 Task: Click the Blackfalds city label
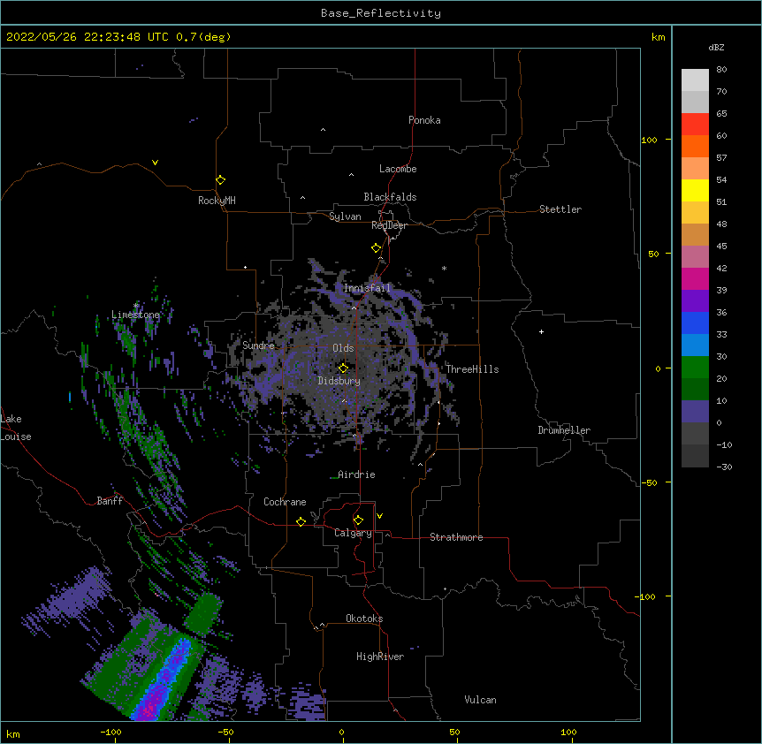(390, 197)
